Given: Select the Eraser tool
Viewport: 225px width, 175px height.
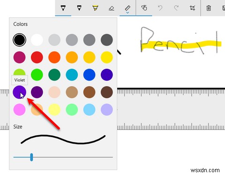Looking at the screenshot, I should pyautogui.click(x=111, y=8).
